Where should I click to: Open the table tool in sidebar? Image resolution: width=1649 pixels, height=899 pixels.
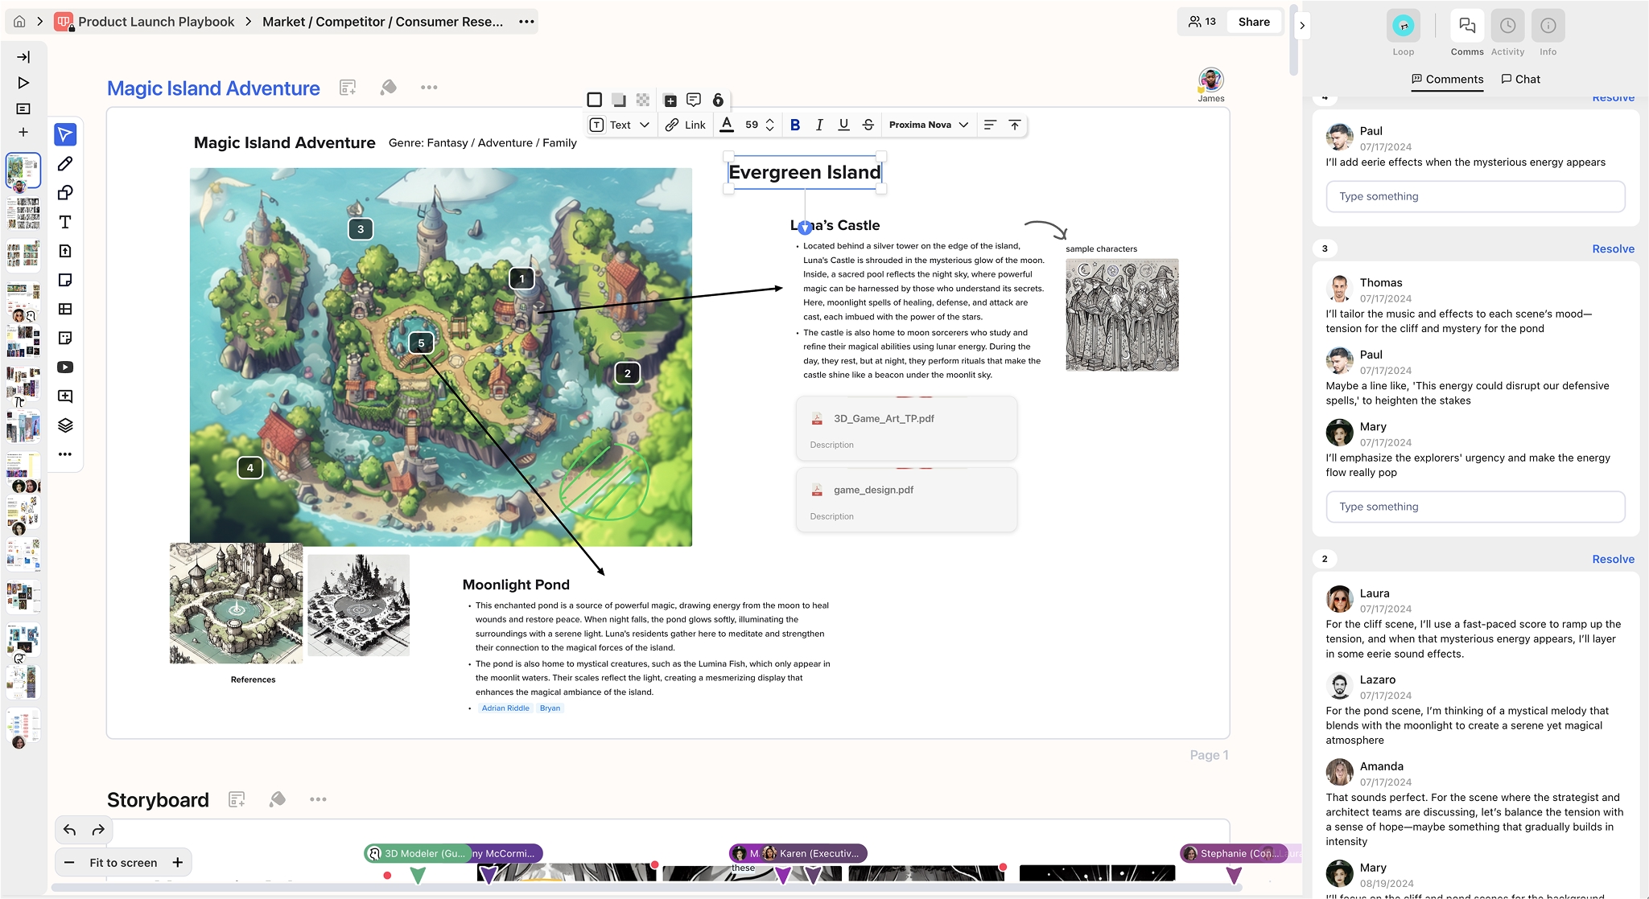click(x=65, y=309)
